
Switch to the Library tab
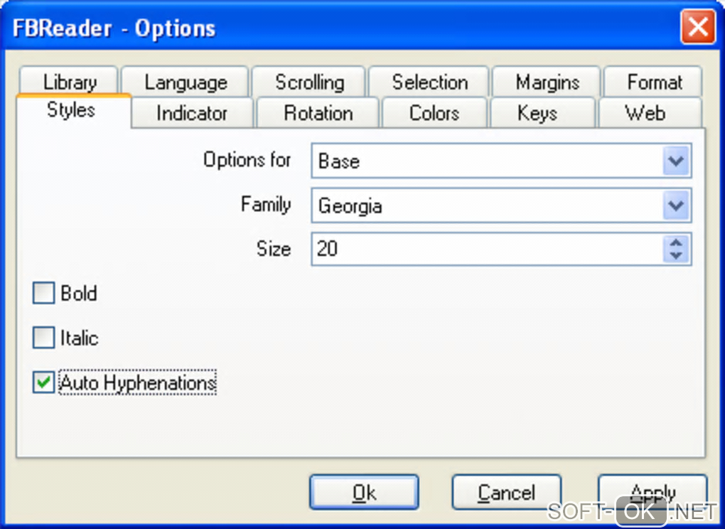pyautogui.click(x=69, y=82)
